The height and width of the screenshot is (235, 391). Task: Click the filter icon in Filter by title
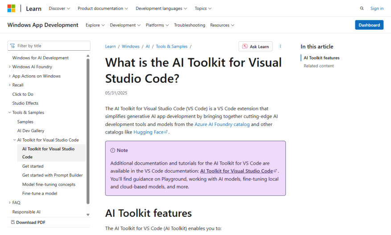click(12, 46)
